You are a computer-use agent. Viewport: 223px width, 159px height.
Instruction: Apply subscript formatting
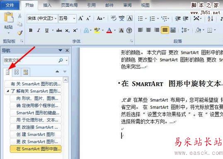[67, 30]
